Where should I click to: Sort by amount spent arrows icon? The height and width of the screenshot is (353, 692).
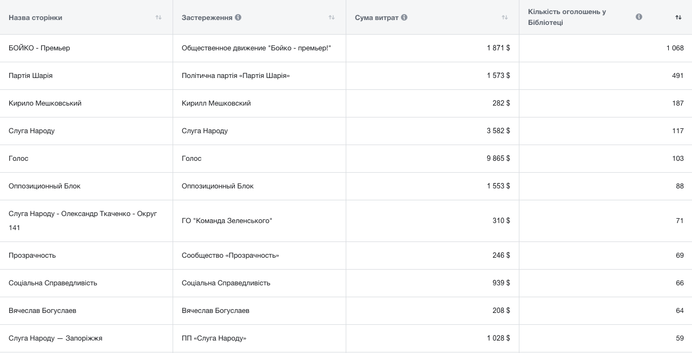[505, 17]
